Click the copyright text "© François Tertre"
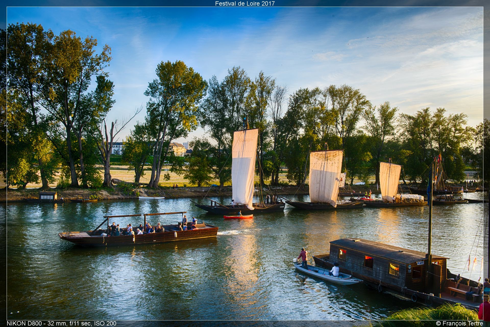Screen dimensions: 490x327 coord(459,323)
